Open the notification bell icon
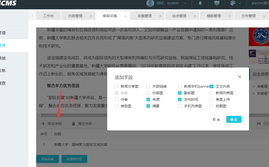 coord(200,3)
